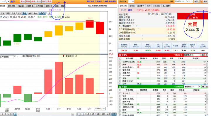Click the 主力 red toolbar button

click(x=39, y=1)
